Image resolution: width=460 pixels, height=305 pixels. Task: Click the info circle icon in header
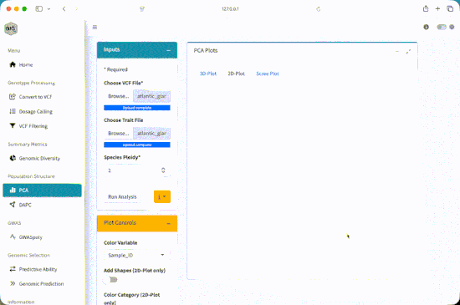click(x=426, y=27)
